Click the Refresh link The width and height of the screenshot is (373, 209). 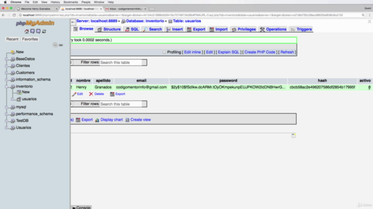287,52
